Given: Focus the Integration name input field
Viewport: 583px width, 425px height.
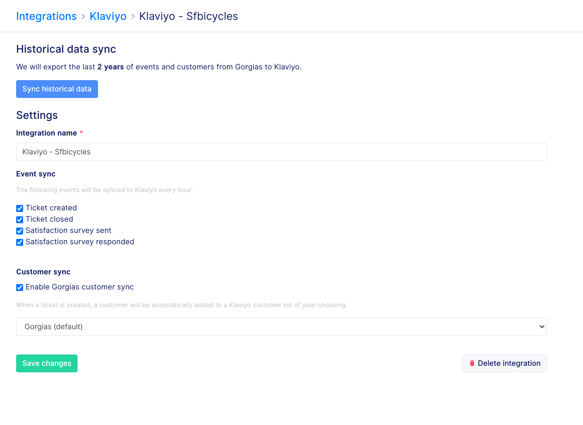Looking at the screenshot, I should tap(282, 152).
